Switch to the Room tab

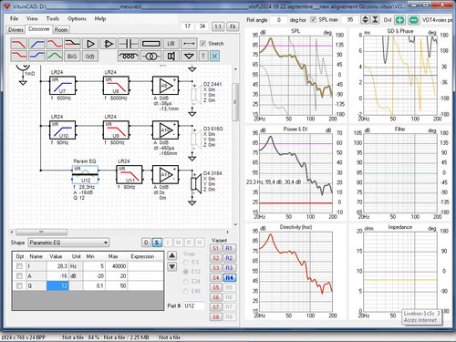click(x=61, y=29)
